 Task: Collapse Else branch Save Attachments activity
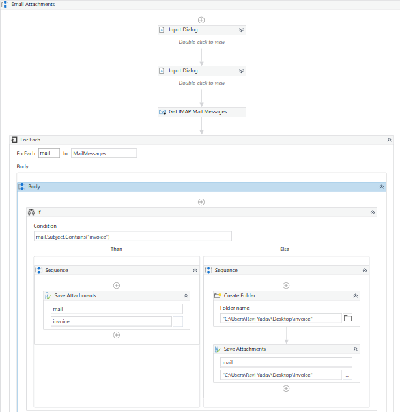coord(356,349)
